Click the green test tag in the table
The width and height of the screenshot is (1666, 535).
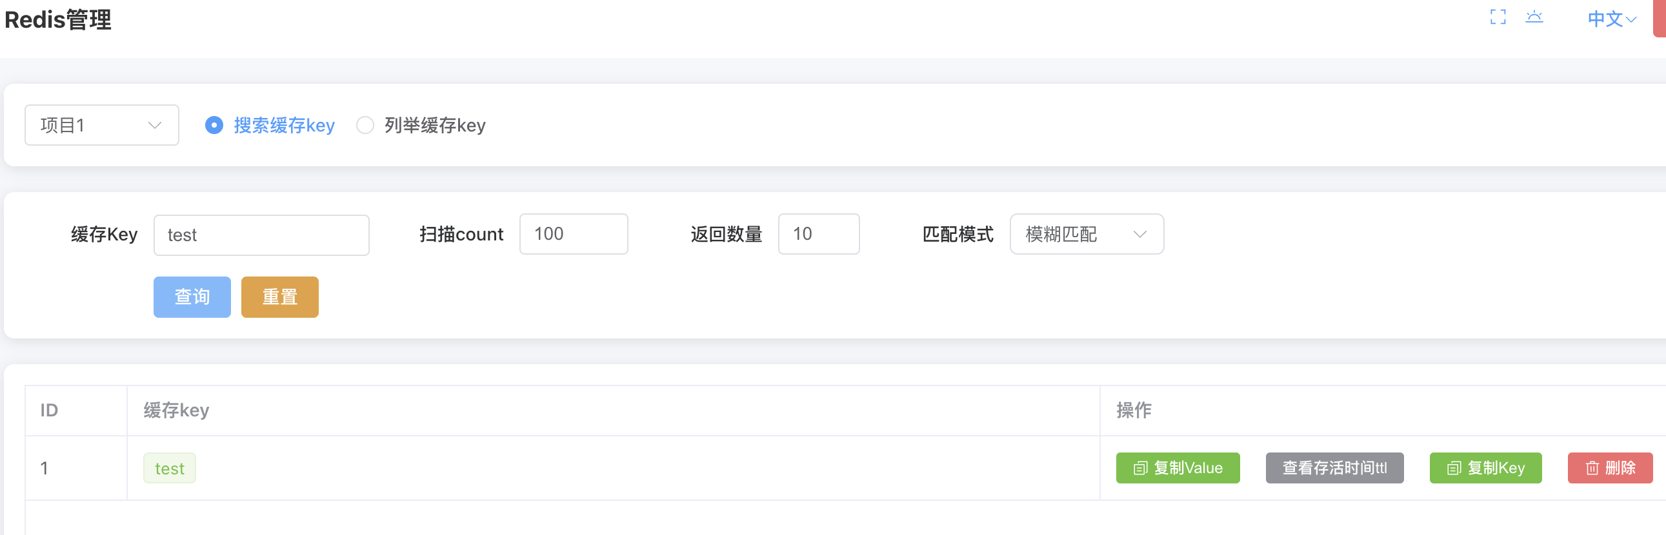pos(170,468)
